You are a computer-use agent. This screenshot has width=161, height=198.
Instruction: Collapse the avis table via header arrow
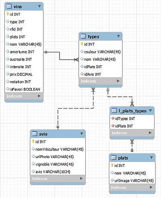(x=82, y=133)
